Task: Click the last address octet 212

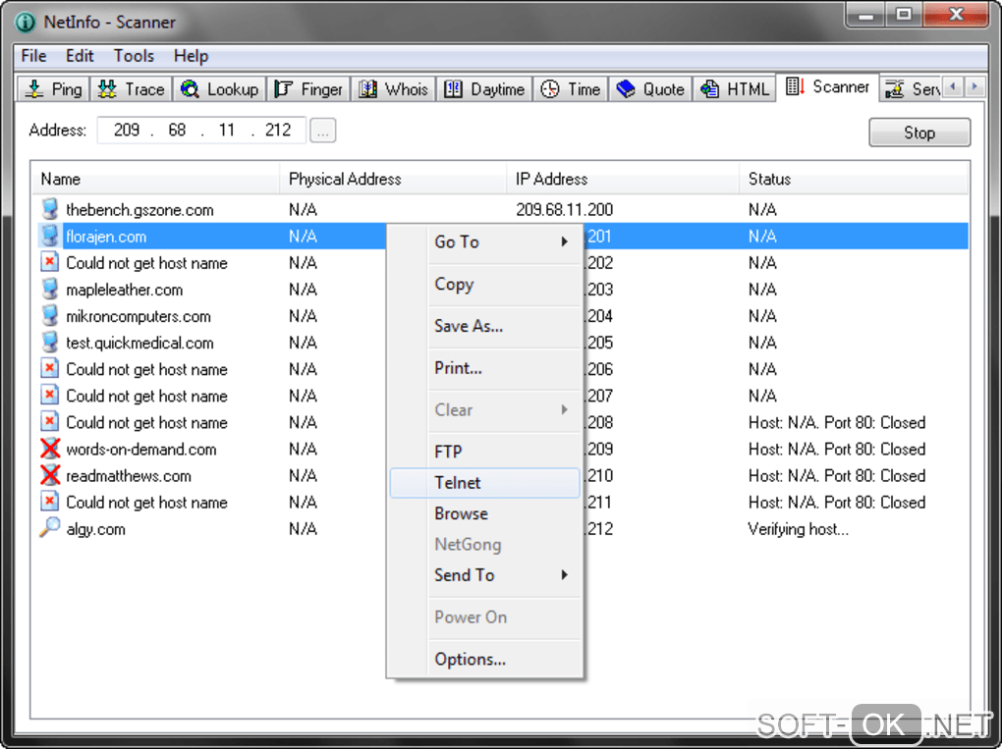Action: [x=278, y=131]
